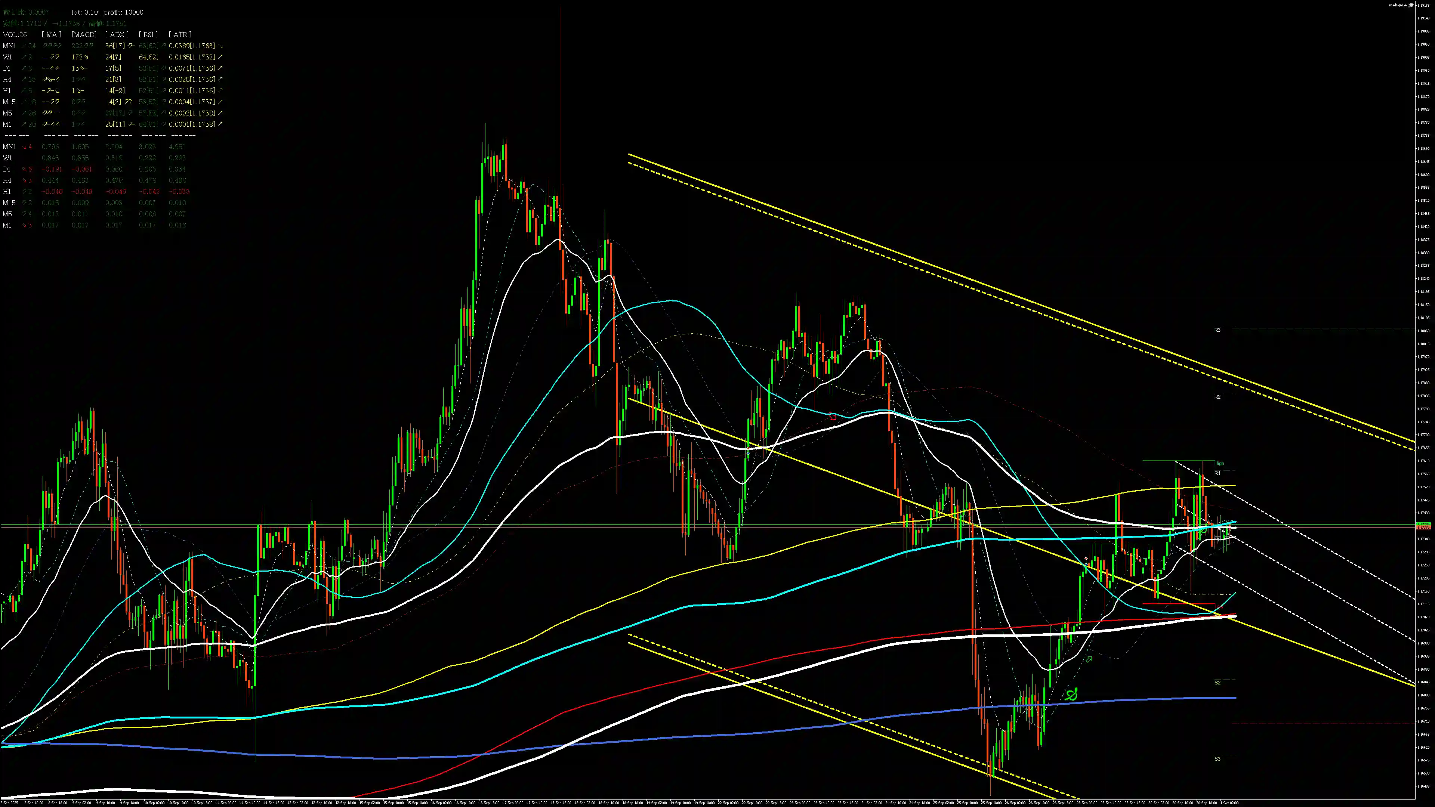Click the red down arrow signal marker
The height and width of the screenshot is (807, 1435).
click(x=833, y=416)
